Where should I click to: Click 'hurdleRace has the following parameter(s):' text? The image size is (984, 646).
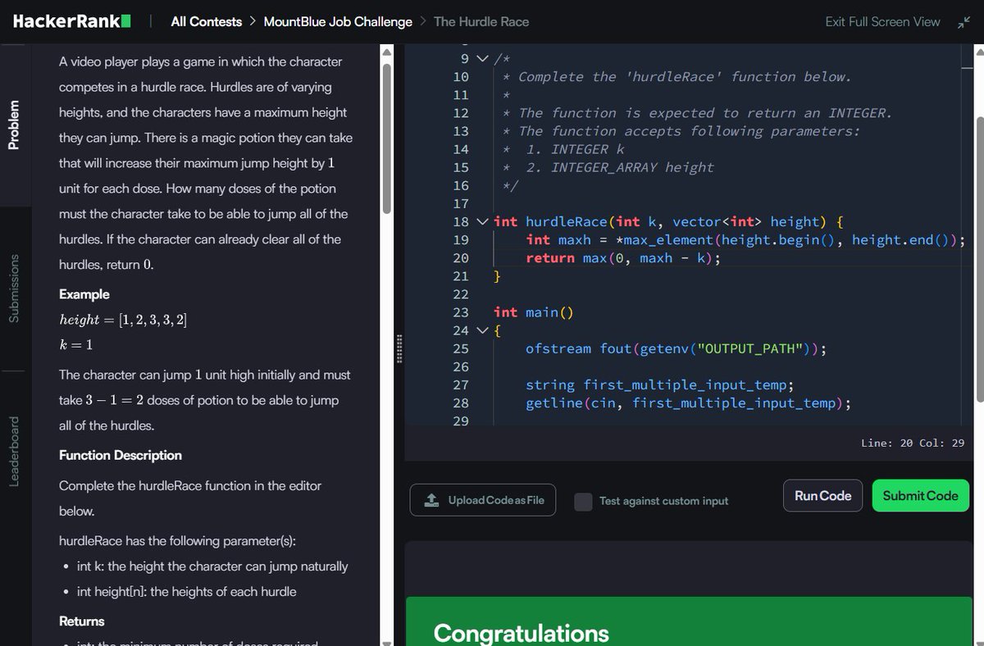(x=178, y=540)
